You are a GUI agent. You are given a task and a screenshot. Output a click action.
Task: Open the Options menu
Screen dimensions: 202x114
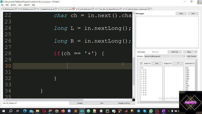[27, 5]
